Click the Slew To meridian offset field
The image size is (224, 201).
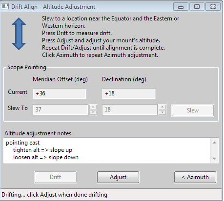[61, 110]
